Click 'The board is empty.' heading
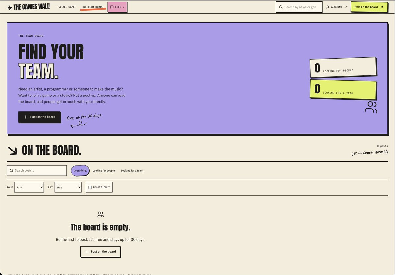Image resolution: width=395 pixels, height=275 pixels. (100, 227)
